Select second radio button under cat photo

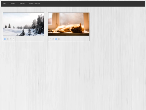tap(53, 39)
